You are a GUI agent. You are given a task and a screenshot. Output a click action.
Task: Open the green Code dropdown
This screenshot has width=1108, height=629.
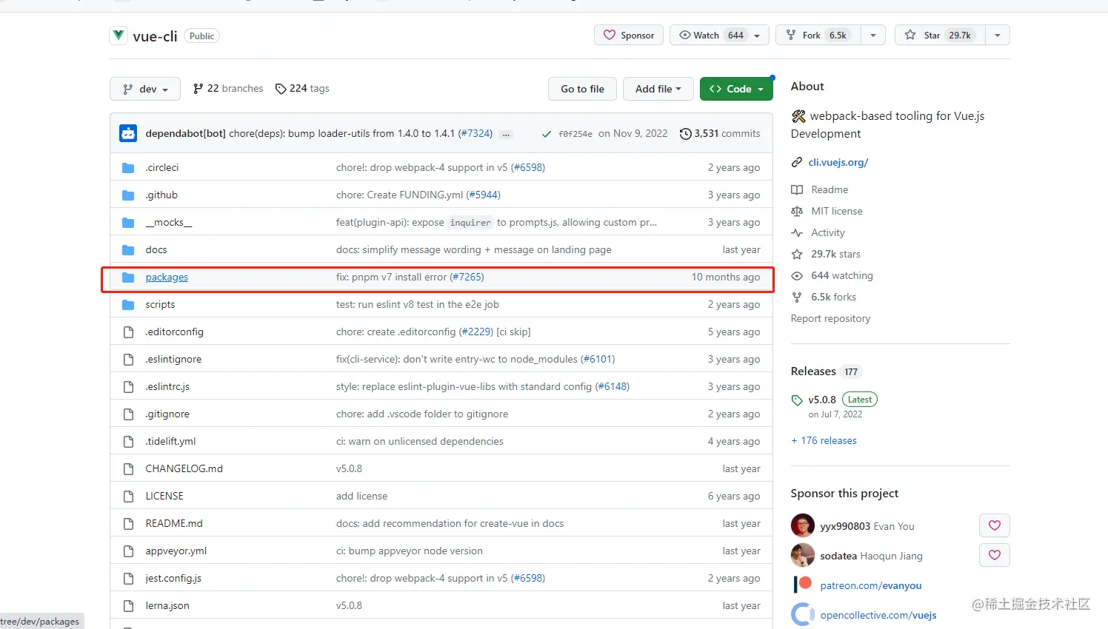click(x=736, y=89)
